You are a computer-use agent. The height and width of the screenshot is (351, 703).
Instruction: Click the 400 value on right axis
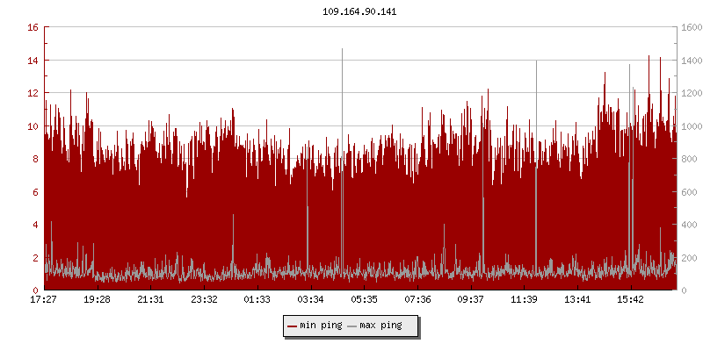(x=687, y=225)
